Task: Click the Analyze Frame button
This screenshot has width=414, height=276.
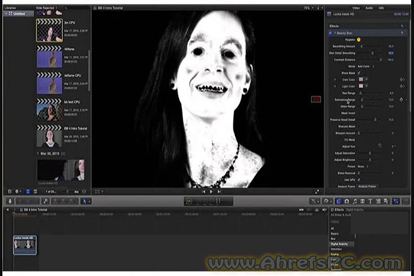Action: (x=367, y=186)
